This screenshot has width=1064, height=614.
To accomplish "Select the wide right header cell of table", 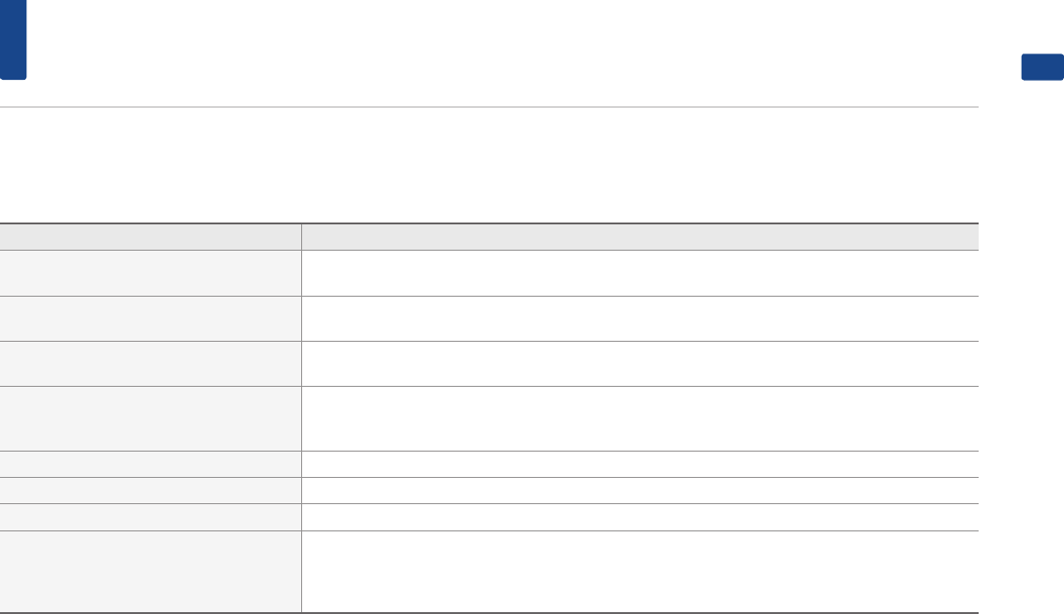I will 640,237.
